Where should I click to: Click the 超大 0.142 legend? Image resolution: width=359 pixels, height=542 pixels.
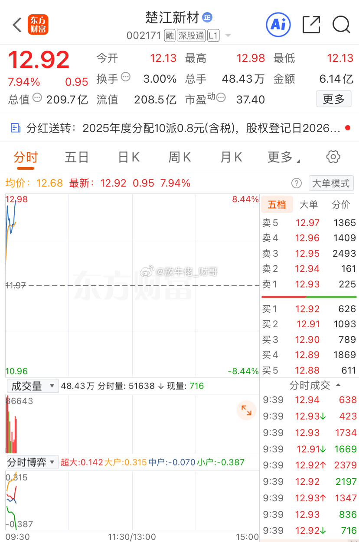pos(82,462)
